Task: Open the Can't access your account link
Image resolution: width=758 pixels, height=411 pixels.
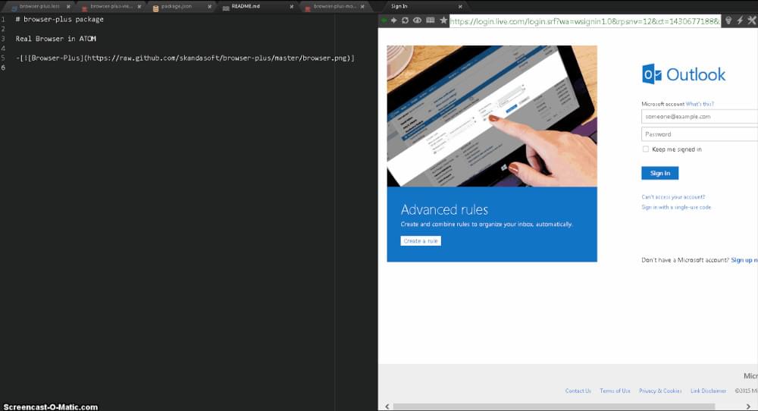Action: (x=673, y=197)
